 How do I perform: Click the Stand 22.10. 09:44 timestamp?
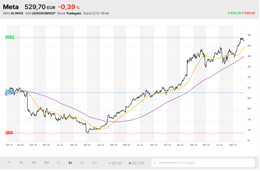[x=96, y=13]
